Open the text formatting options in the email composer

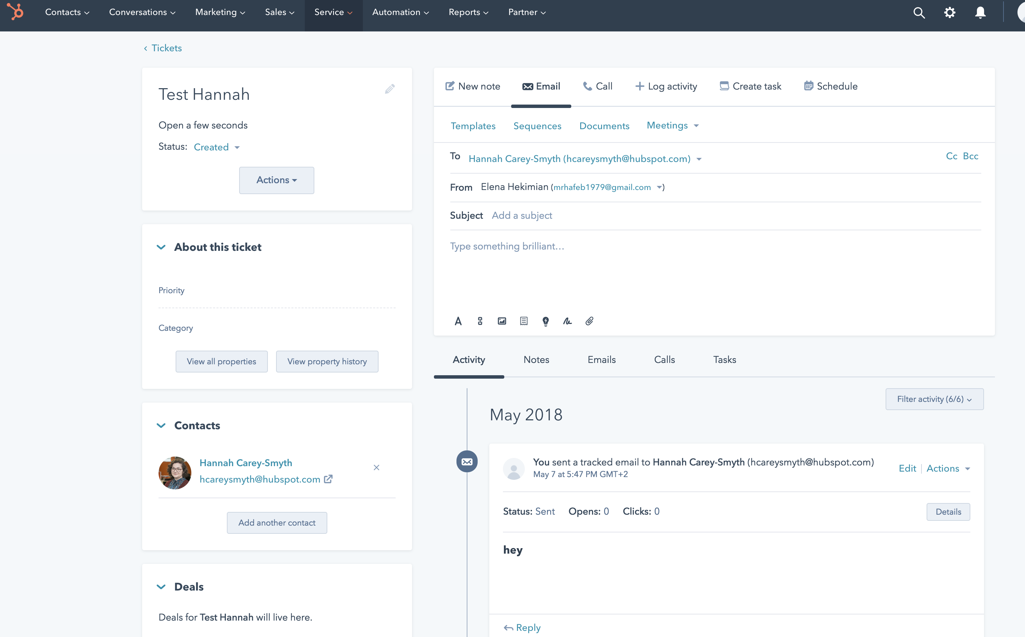[x=458, y=321]
